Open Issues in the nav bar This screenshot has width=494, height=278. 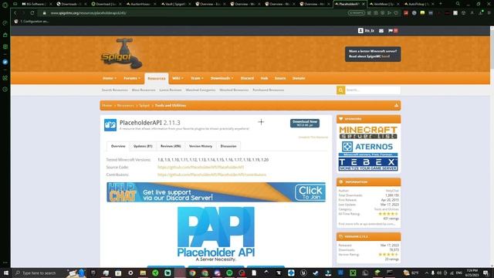click(x=279, y=78)
